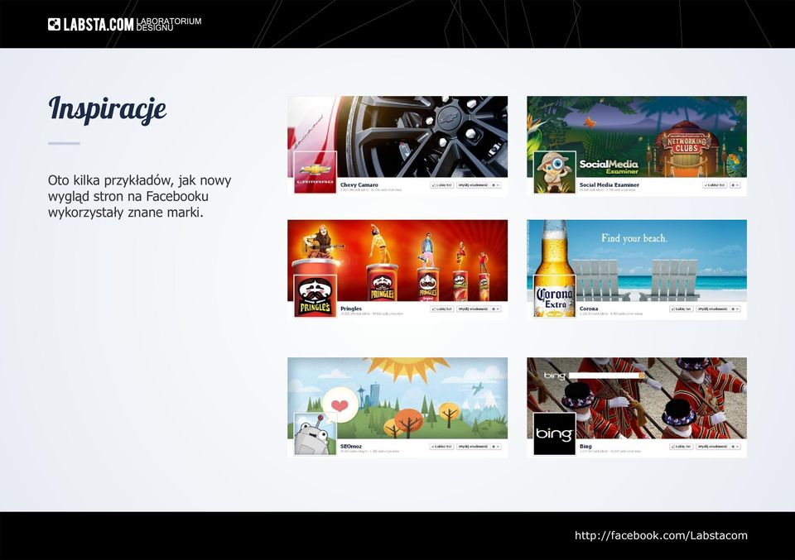This screenshot has height=560, width=795.
Task: Open gear dropdown on Chevy Camaro page
Action: click(495, 185)
